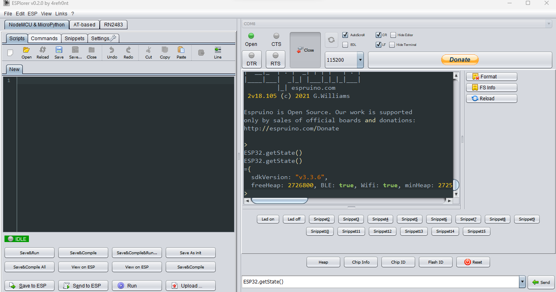Paste from clipboard using the Paste icon
The width and height of the screenshot is (556, 292).
pyautogui.click(x=181, y=52)
